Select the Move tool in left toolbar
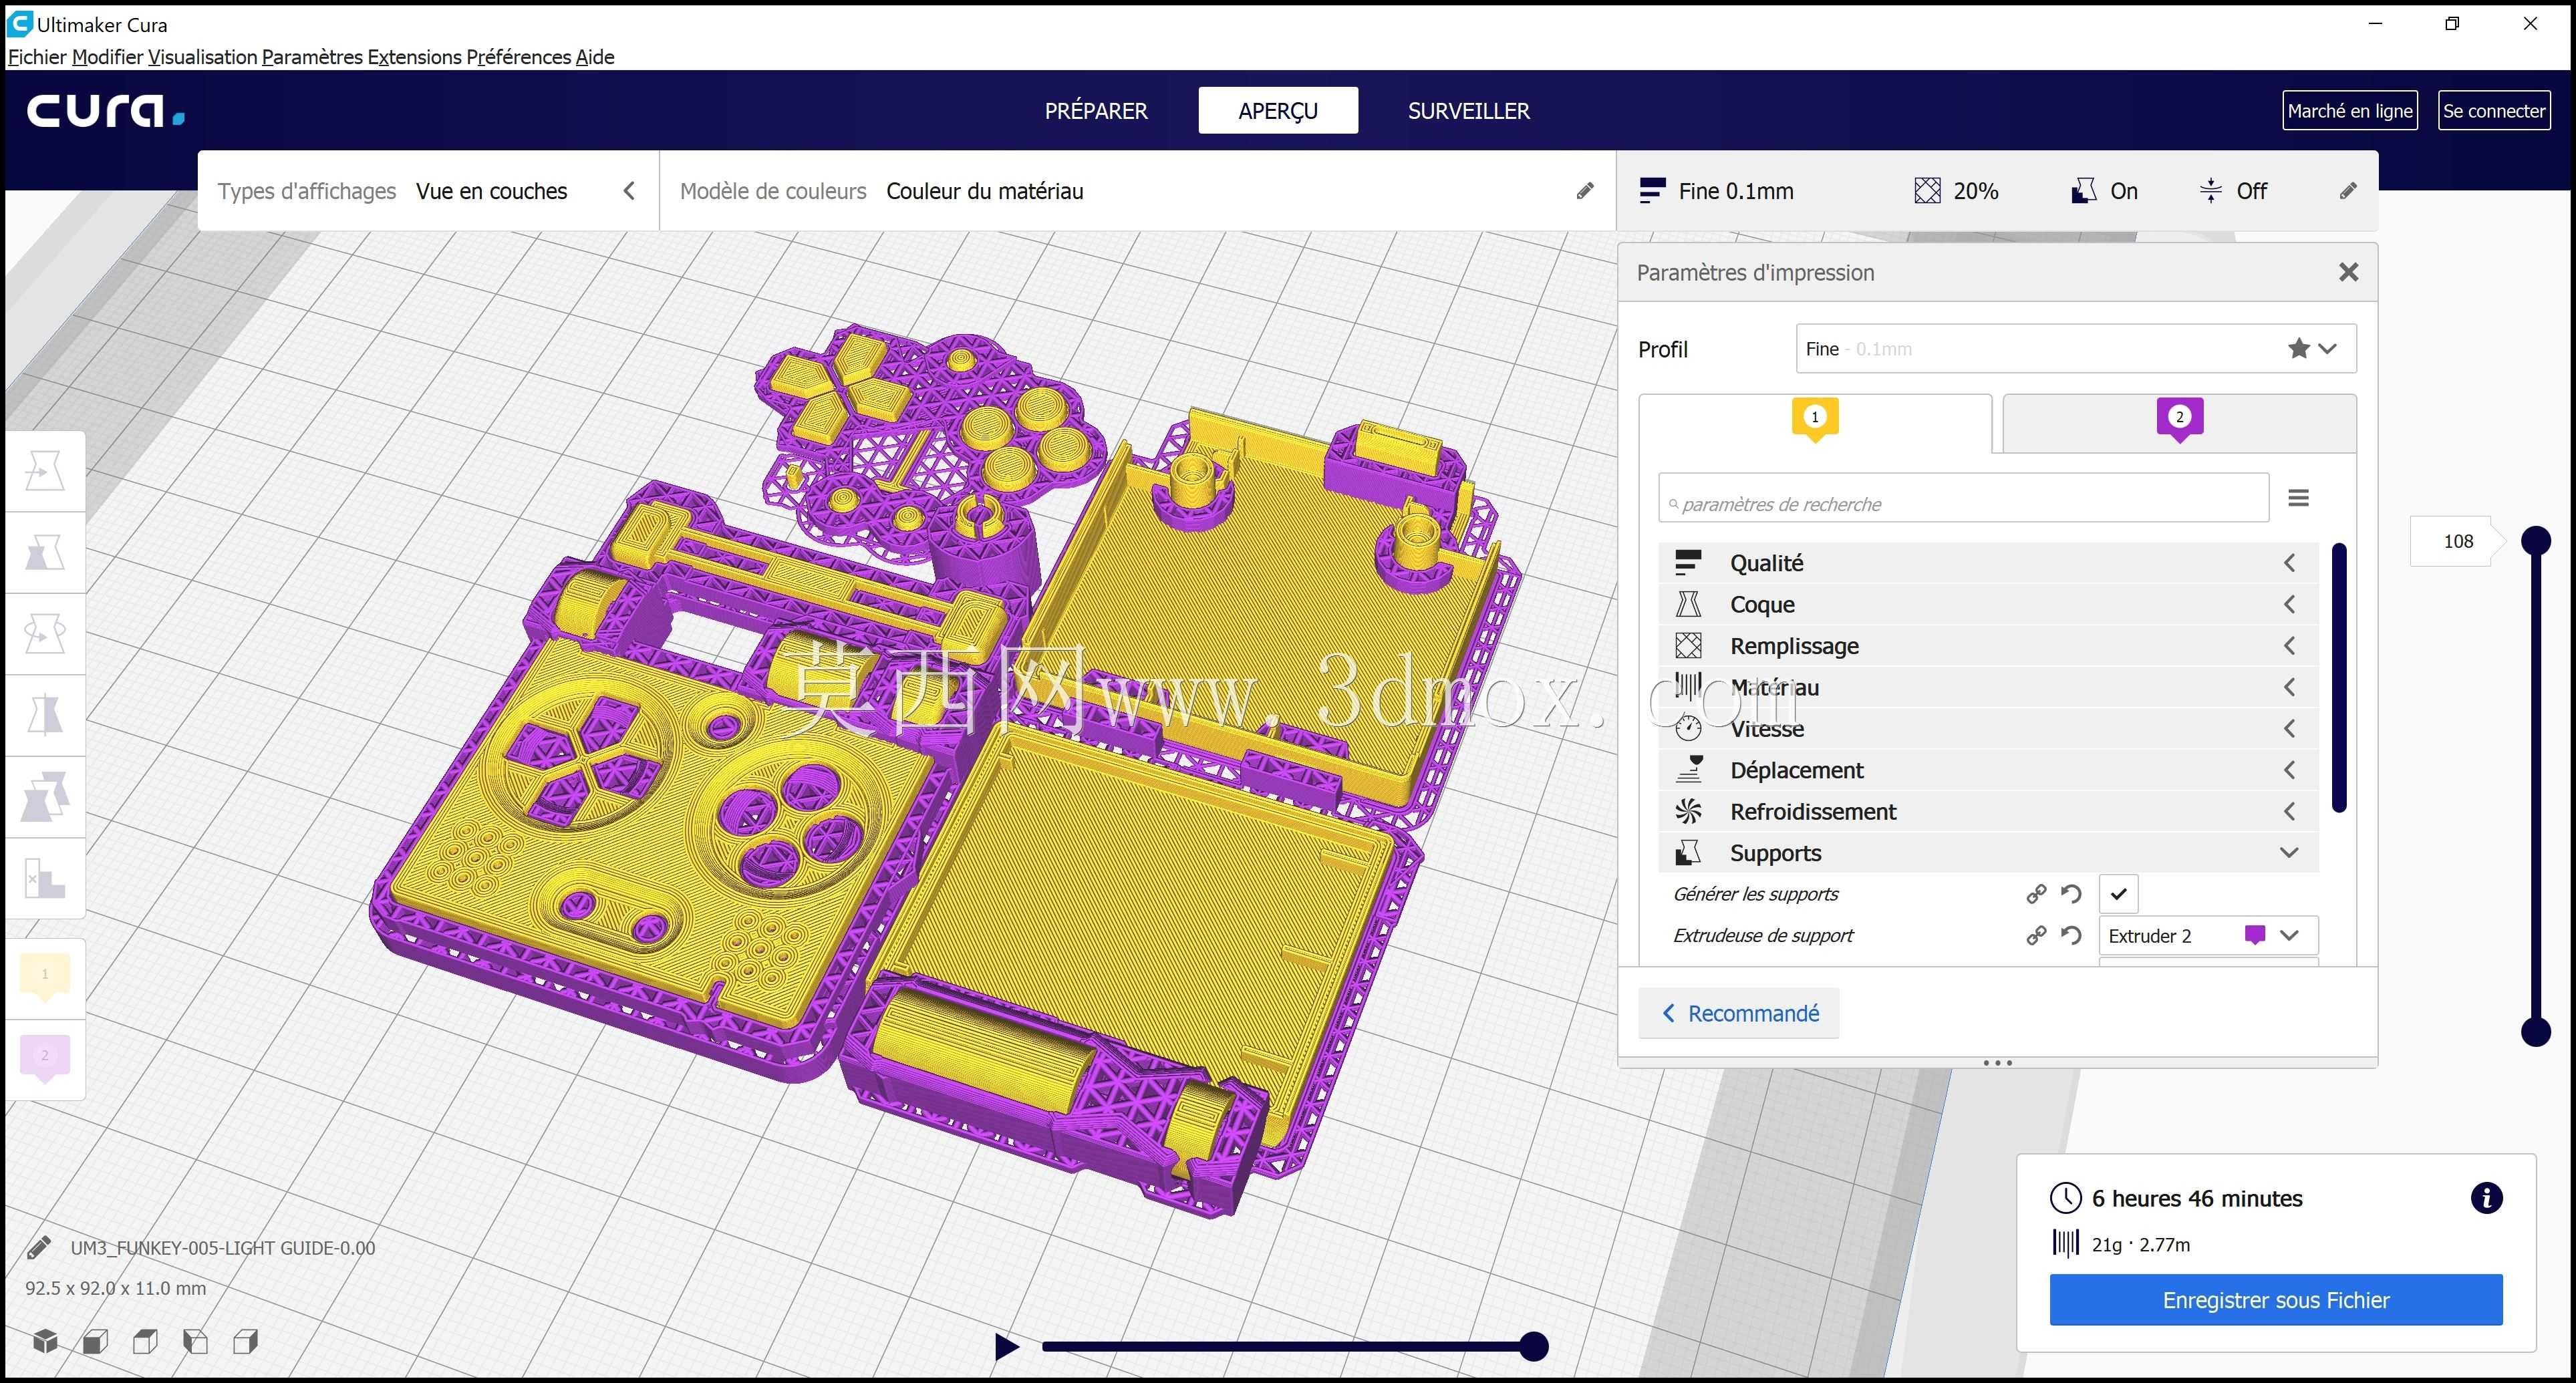This screenshot has width=2576, height=1383. pos(45,471)
